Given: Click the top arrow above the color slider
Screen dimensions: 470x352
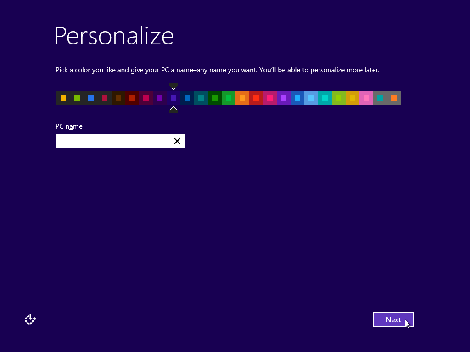Looking at the screenshot, I should tap(173, 86).
